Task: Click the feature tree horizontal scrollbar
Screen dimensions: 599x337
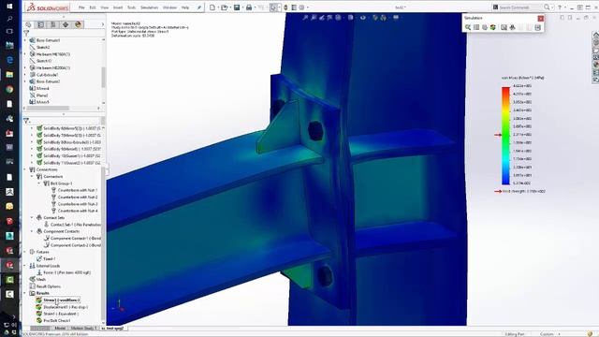Action: 48,109
